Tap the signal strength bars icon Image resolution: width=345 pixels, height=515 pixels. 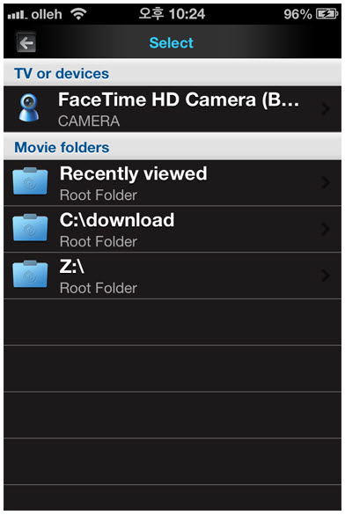(18, 14)
